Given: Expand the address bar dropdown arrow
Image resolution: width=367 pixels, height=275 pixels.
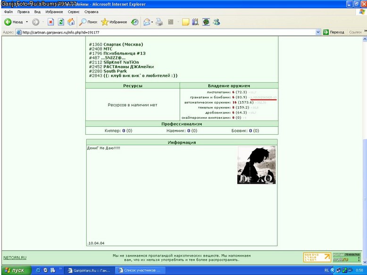Looking at the screenshot, I should pyautogui.click(x=318, y=32).
